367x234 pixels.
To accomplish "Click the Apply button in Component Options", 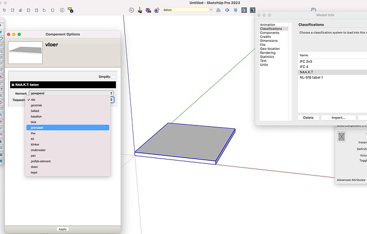I will pyautogui.click(x=62, y=229).
